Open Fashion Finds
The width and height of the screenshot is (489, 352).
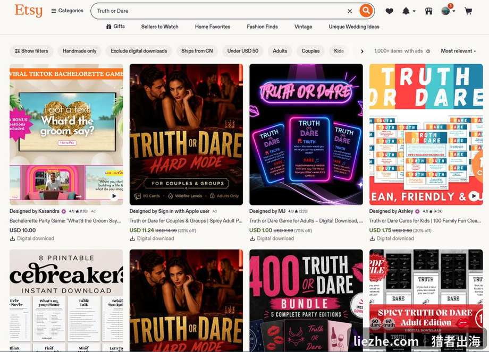262,27
